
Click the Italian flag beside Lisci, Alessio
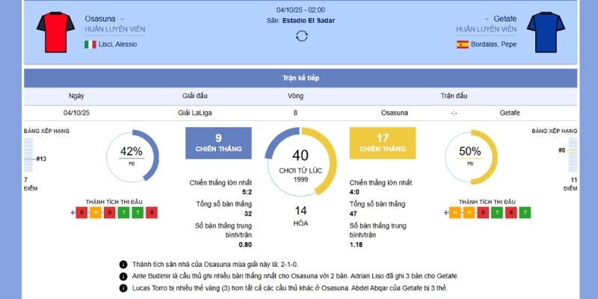90,44
